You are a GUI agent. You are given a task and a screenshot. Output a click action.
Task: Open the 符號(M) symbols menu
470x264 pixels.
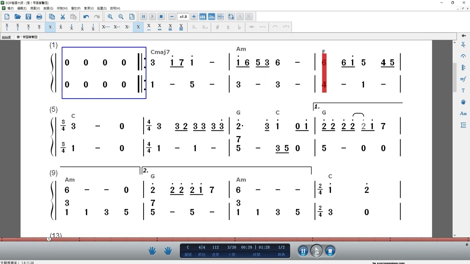click(x=62, y=8)
